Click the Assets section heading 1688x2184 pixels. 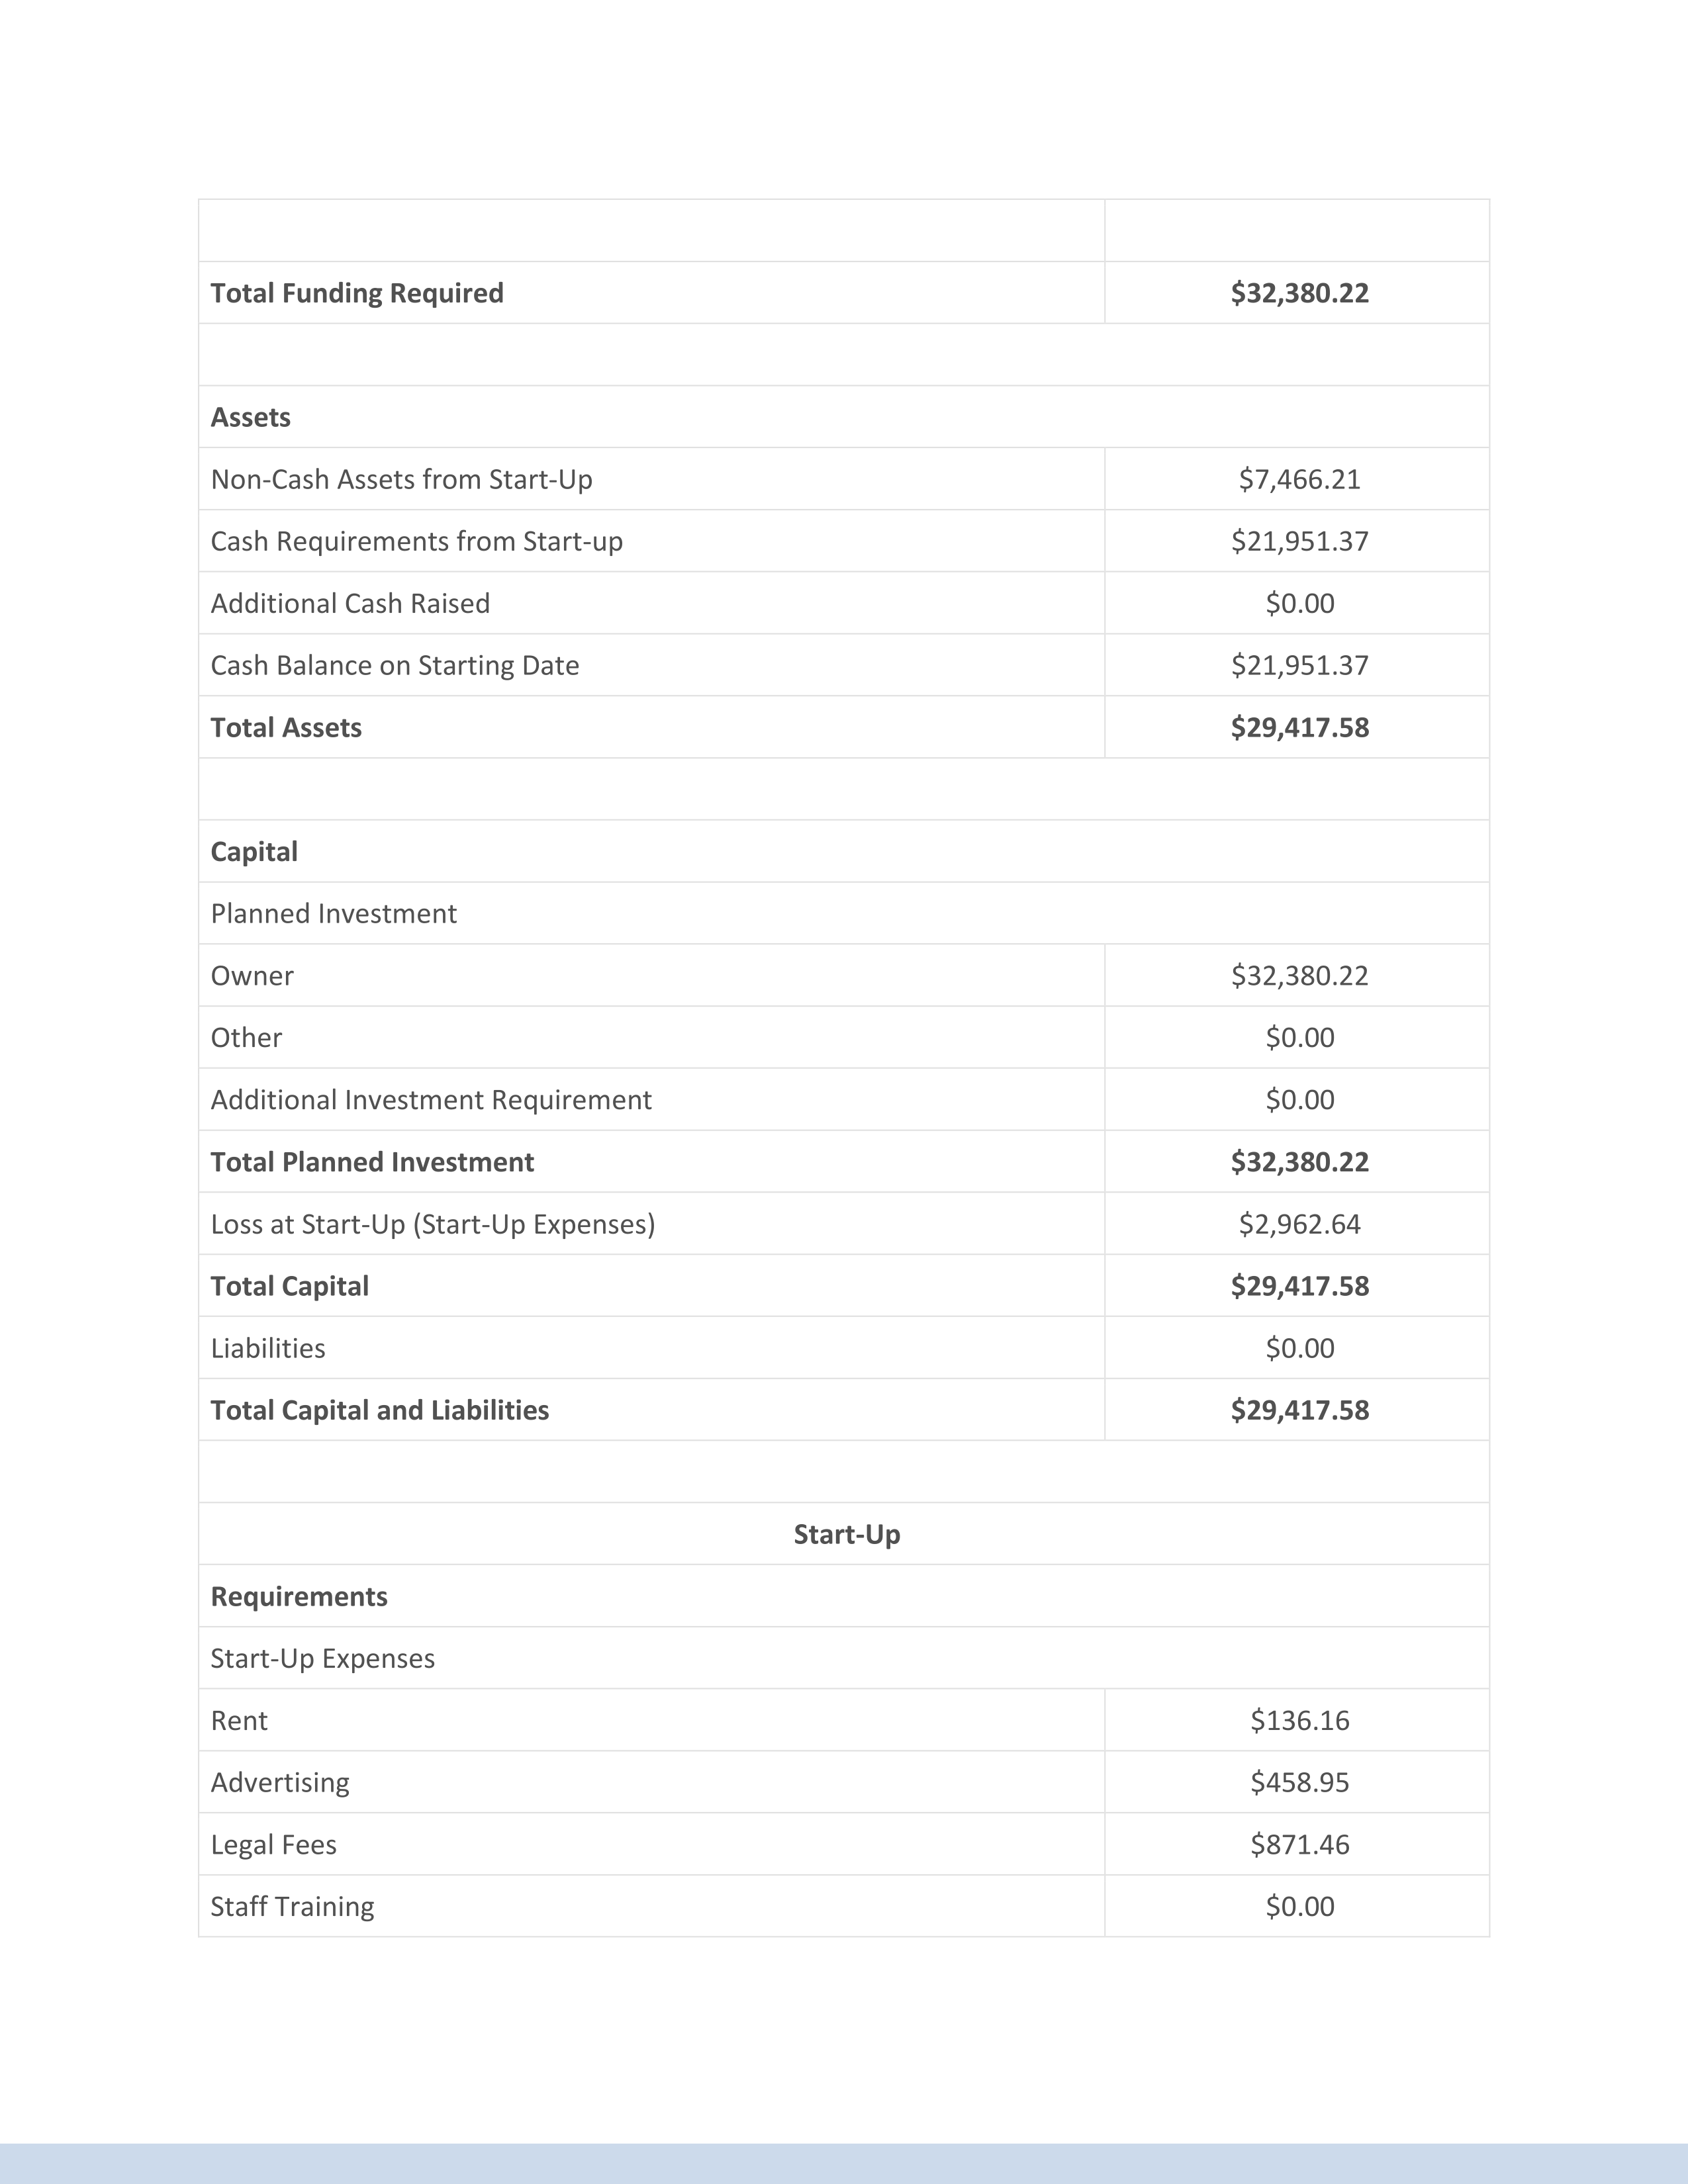point(250,417)
